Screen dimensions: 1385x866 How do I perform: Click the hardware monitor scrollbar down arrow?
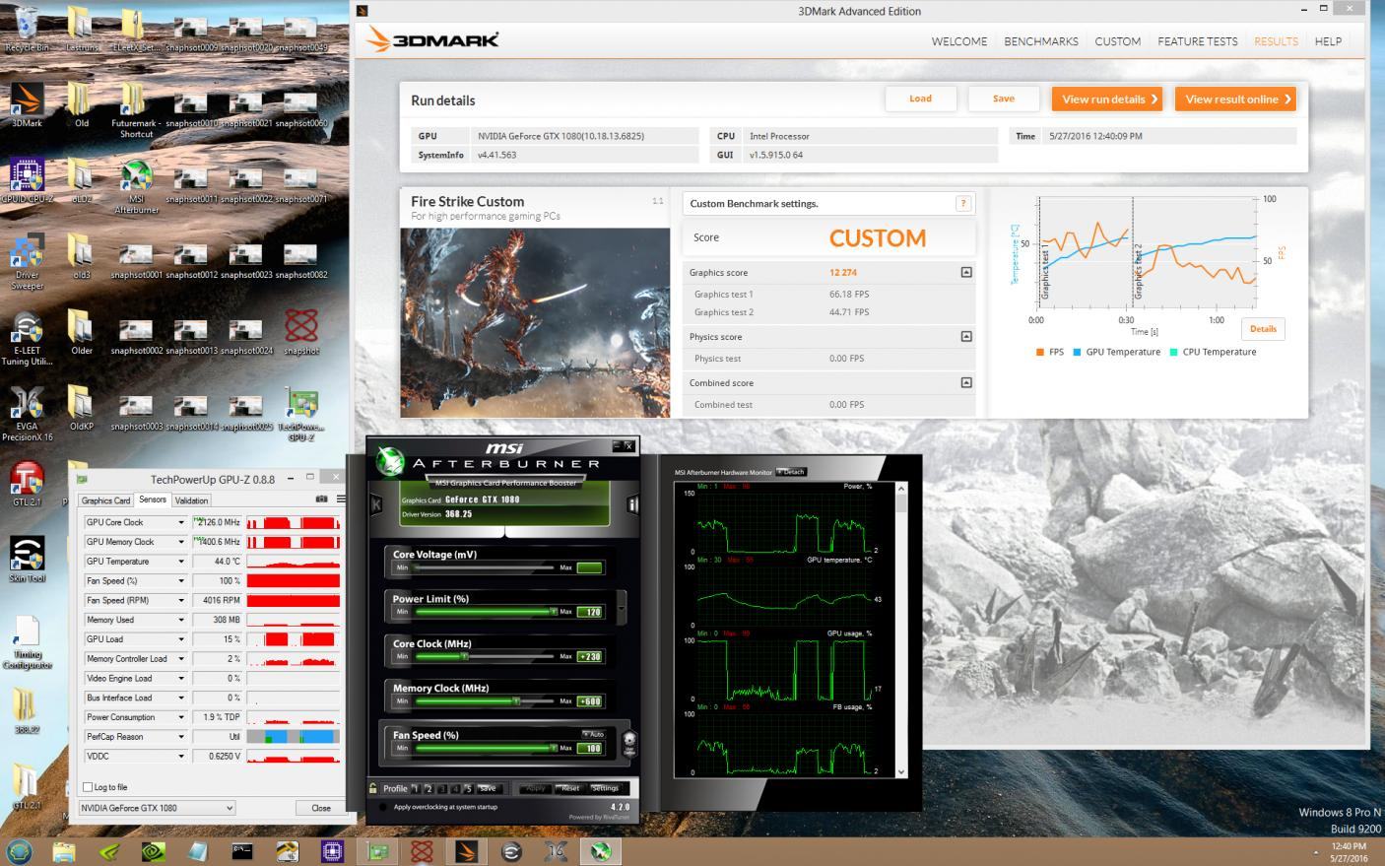900,771
